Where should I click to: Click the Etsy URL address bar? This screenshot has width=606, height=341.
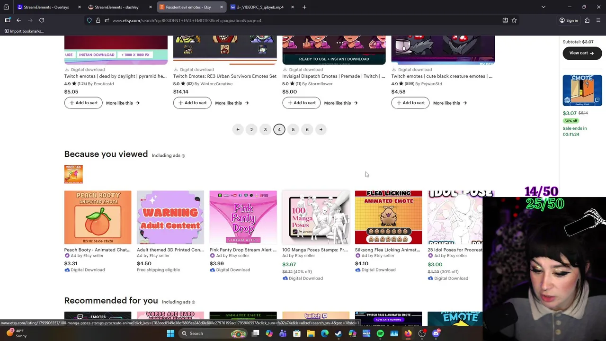pos(303,20)
